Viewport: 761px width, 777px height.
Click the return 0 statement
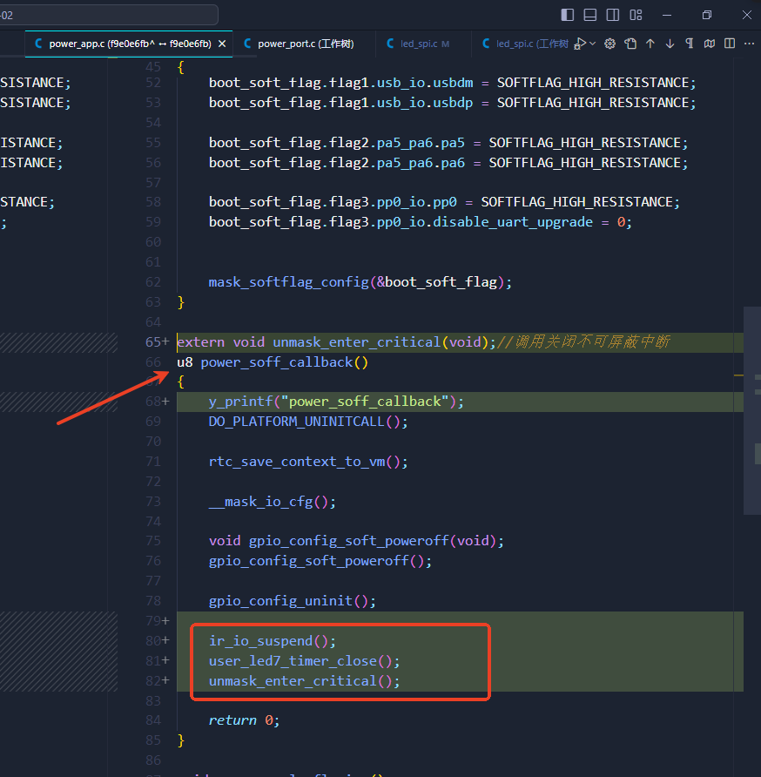coord(245,720)
